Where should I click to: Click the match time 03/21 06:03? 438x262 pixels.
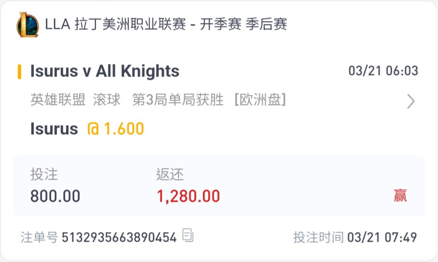point(383,71)
